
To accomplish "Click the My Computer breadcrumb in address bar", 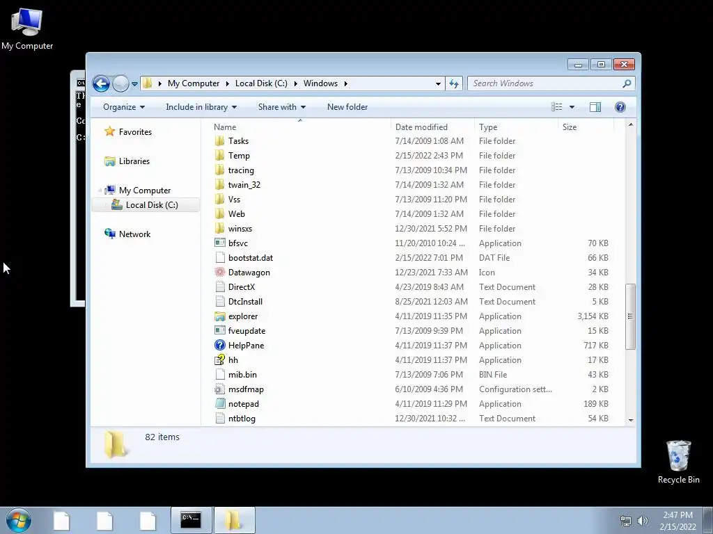I will point(194,83).
